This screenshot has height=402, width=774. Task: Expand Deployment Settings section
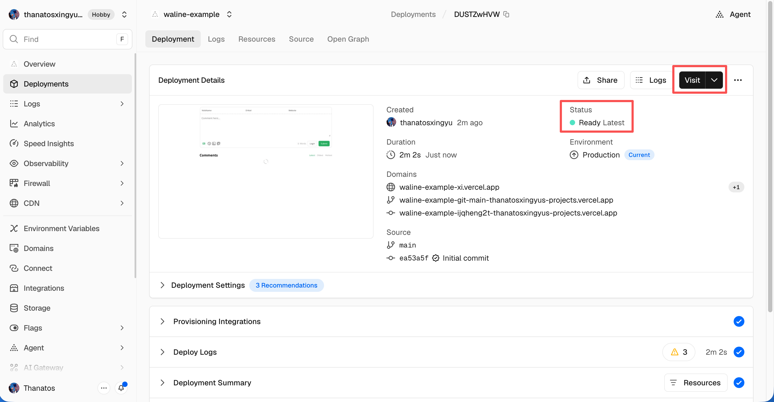pos(162,285)
